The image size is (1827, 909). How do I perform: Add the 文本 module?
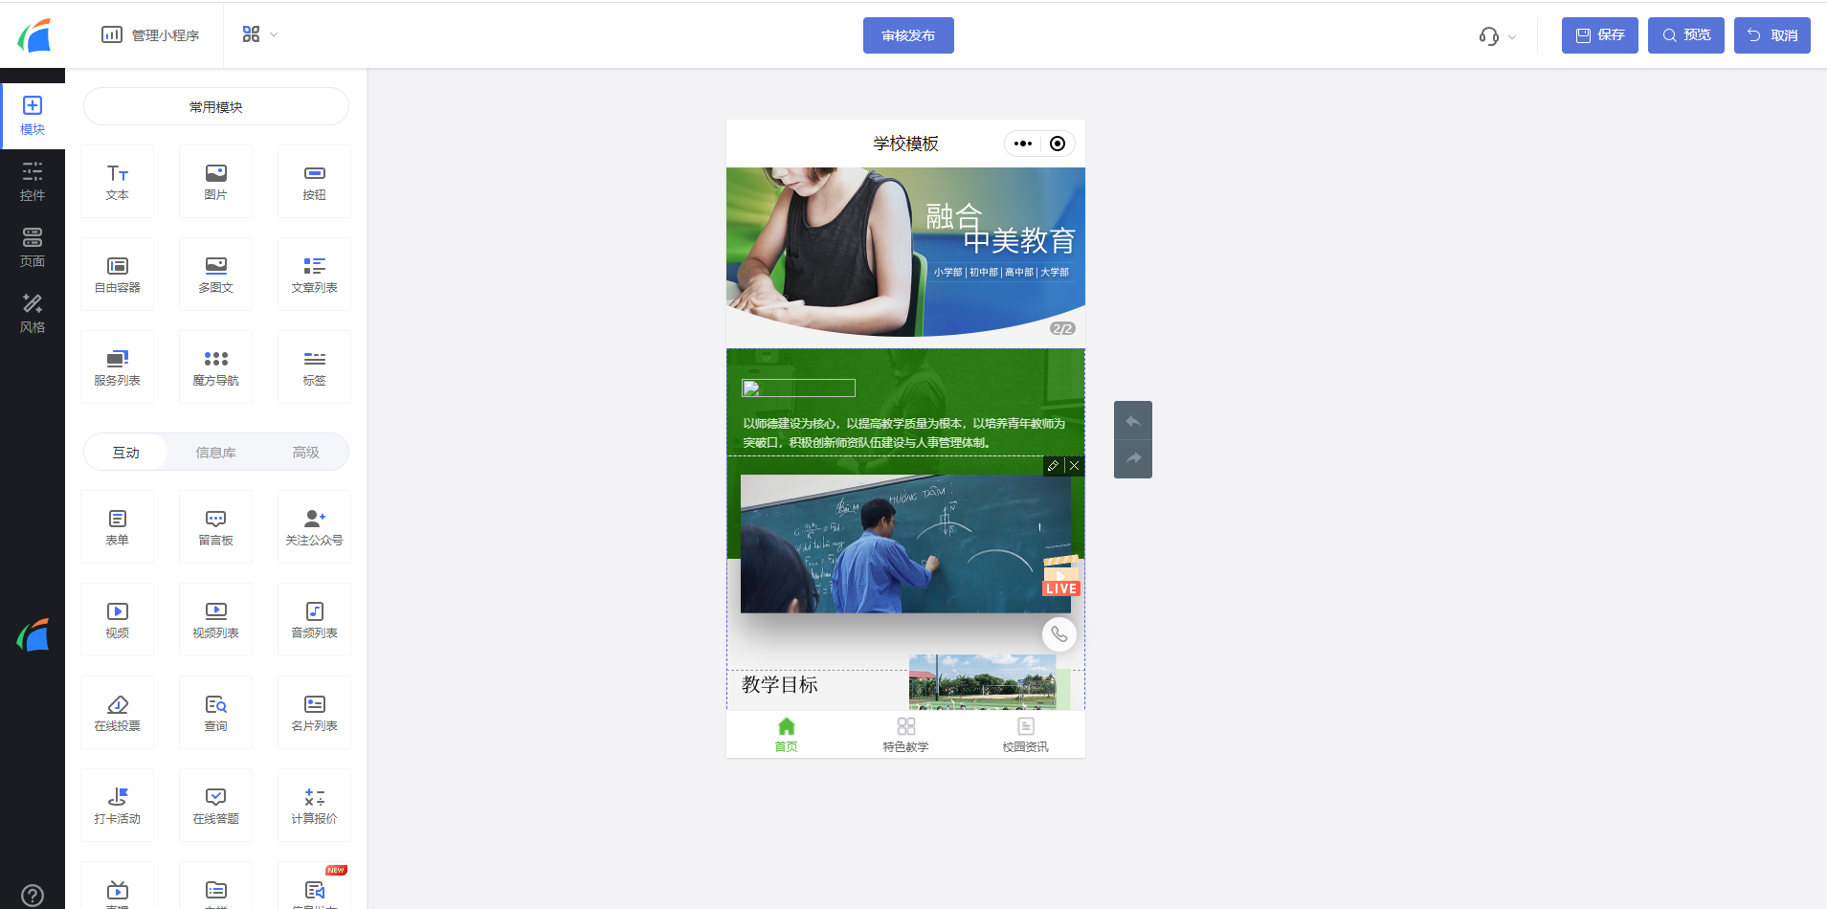(x=118, y=182)
